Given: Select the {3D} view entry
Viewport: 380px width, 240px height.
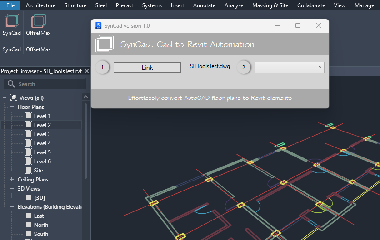Looking at the screenshot, I should click(40, 197).
